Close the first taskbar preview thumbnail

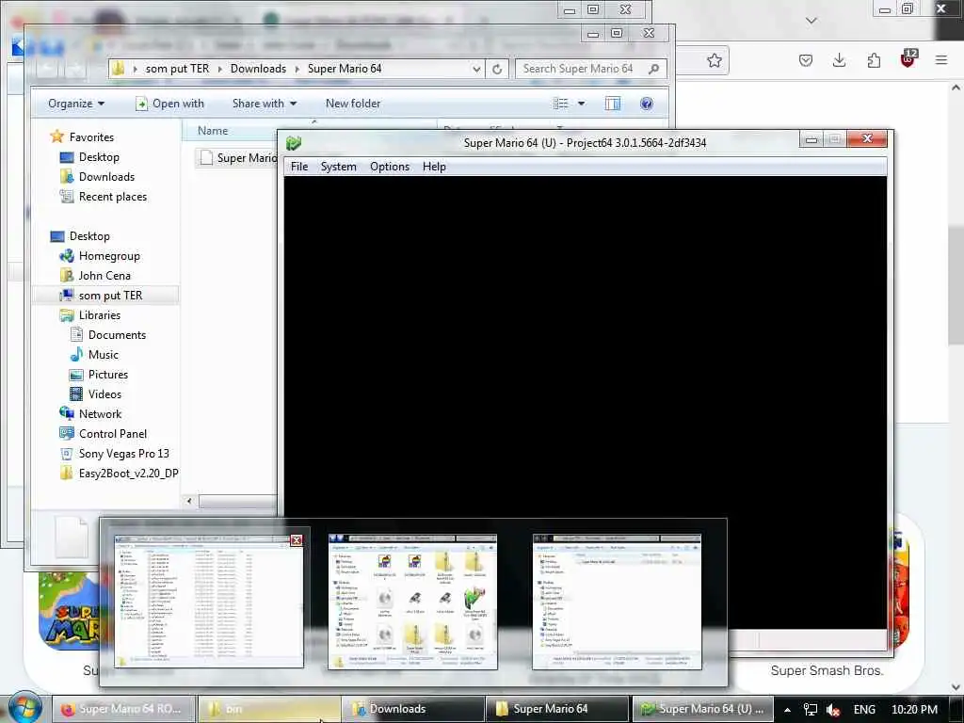coord(297,539)
